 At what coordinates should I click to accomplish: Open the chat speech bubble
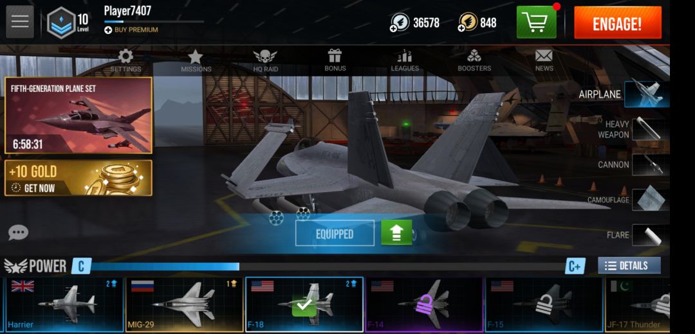18,233
